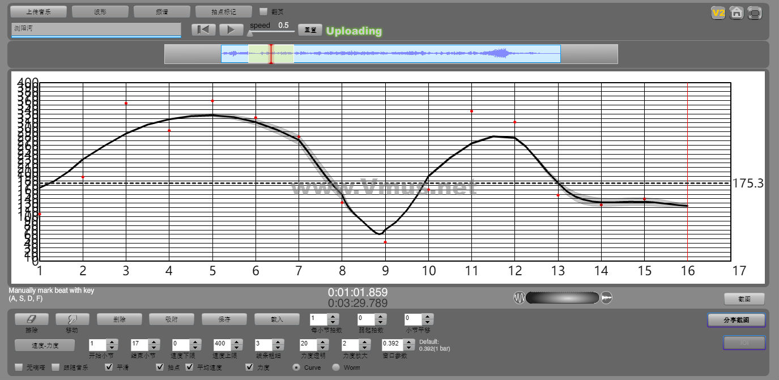Screen dimensions: 779x380
Task: Click the 上传音乐 upload music button
Action: pos(39,11)
